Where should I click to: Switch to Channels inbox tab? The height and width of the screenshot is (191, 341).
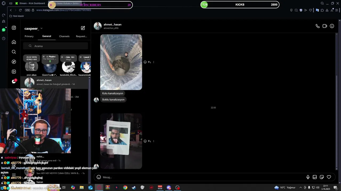pyautogui.click(x=64, y=36)
